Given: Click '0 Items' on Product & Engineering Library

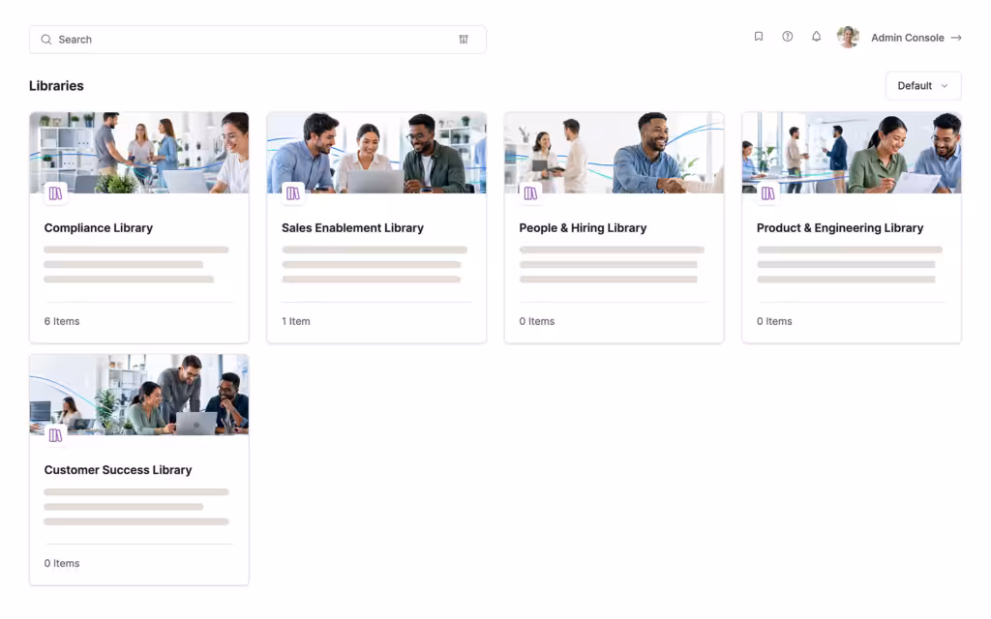Looking at the screenshot, I should [774, 321].
